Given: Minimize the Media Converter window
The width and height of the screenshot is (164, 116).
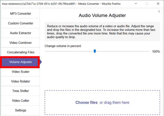Looking at the screenshot, I should tap(136, 4).
